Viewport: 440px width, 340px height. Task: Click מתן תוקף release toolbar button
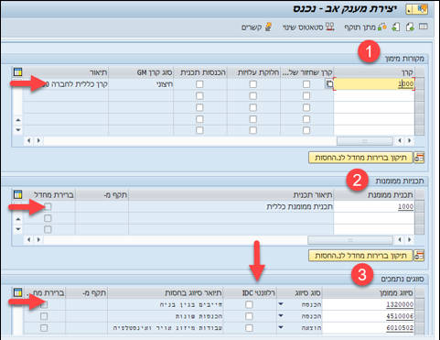381,27
